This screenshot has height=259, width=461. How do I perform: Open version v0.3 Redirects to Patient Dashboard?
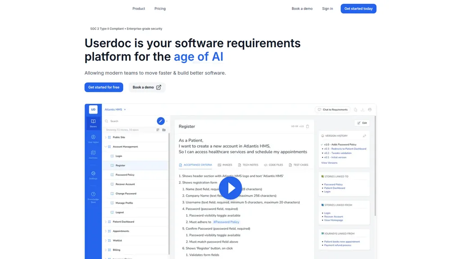[345, 149]
